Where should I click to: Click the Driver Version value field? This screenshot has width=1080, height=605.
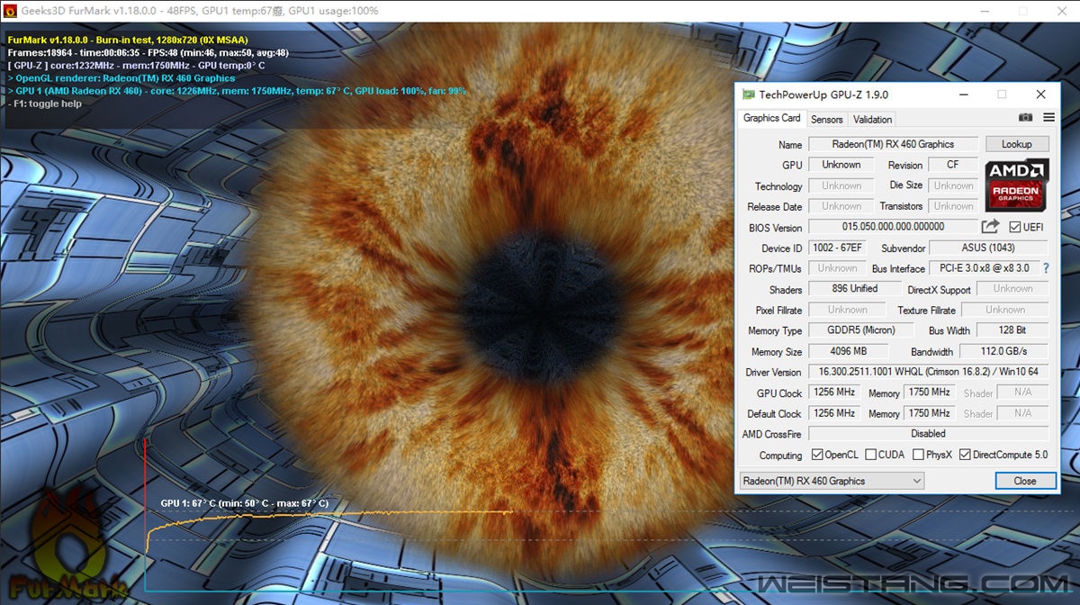pos(928,372)
